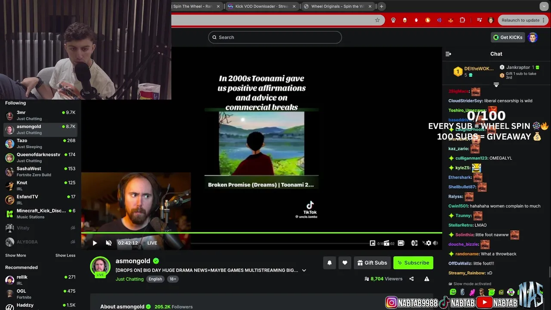Open the browser tab search dropdown
551x310 pixels.
[x=544, y=6]
